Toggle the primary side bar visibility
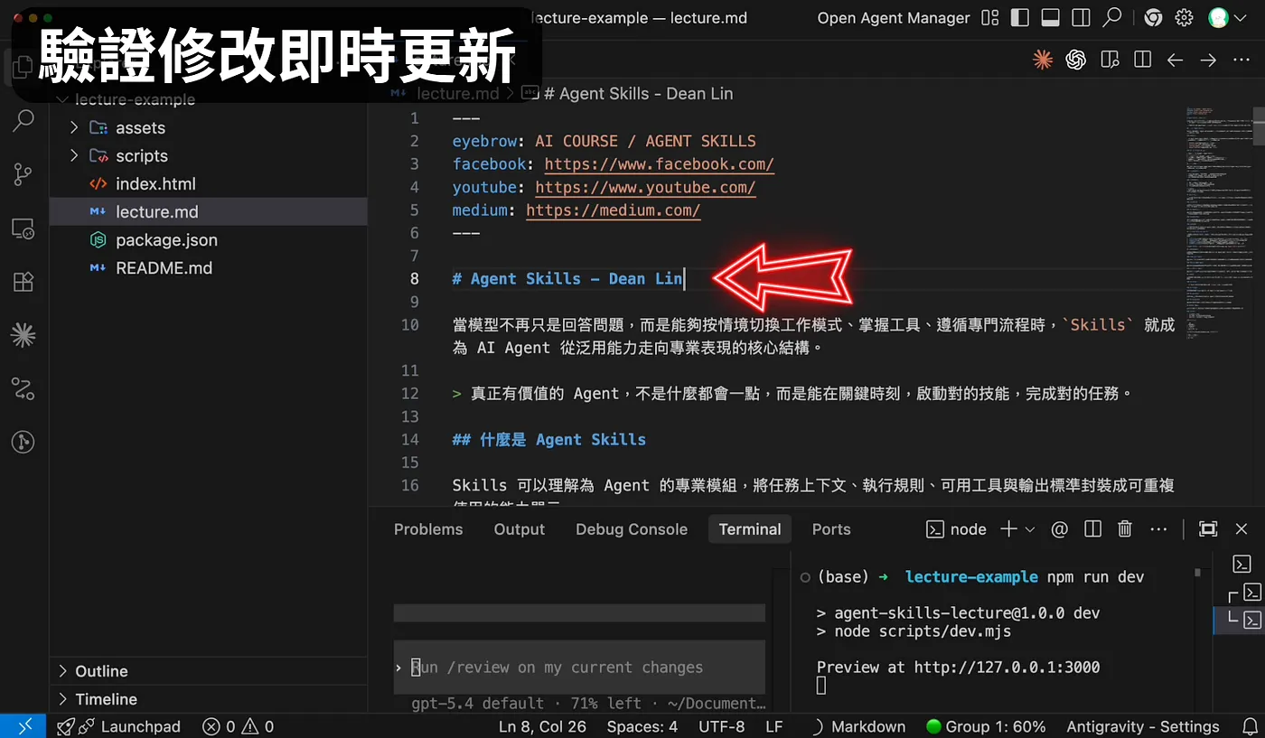Image resolution: width=1265 pixels, height=738 pixels. [1020, 18]
